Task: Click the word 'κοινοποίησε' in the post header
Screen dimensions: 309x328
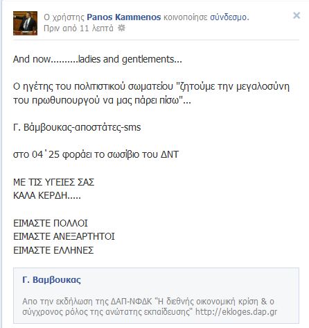Action: point(186,17)
